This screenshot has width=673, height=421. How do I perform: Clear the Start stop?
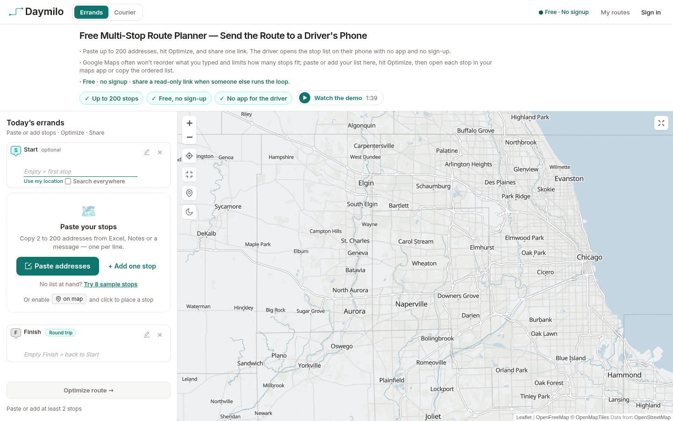[x=160, y=152]
